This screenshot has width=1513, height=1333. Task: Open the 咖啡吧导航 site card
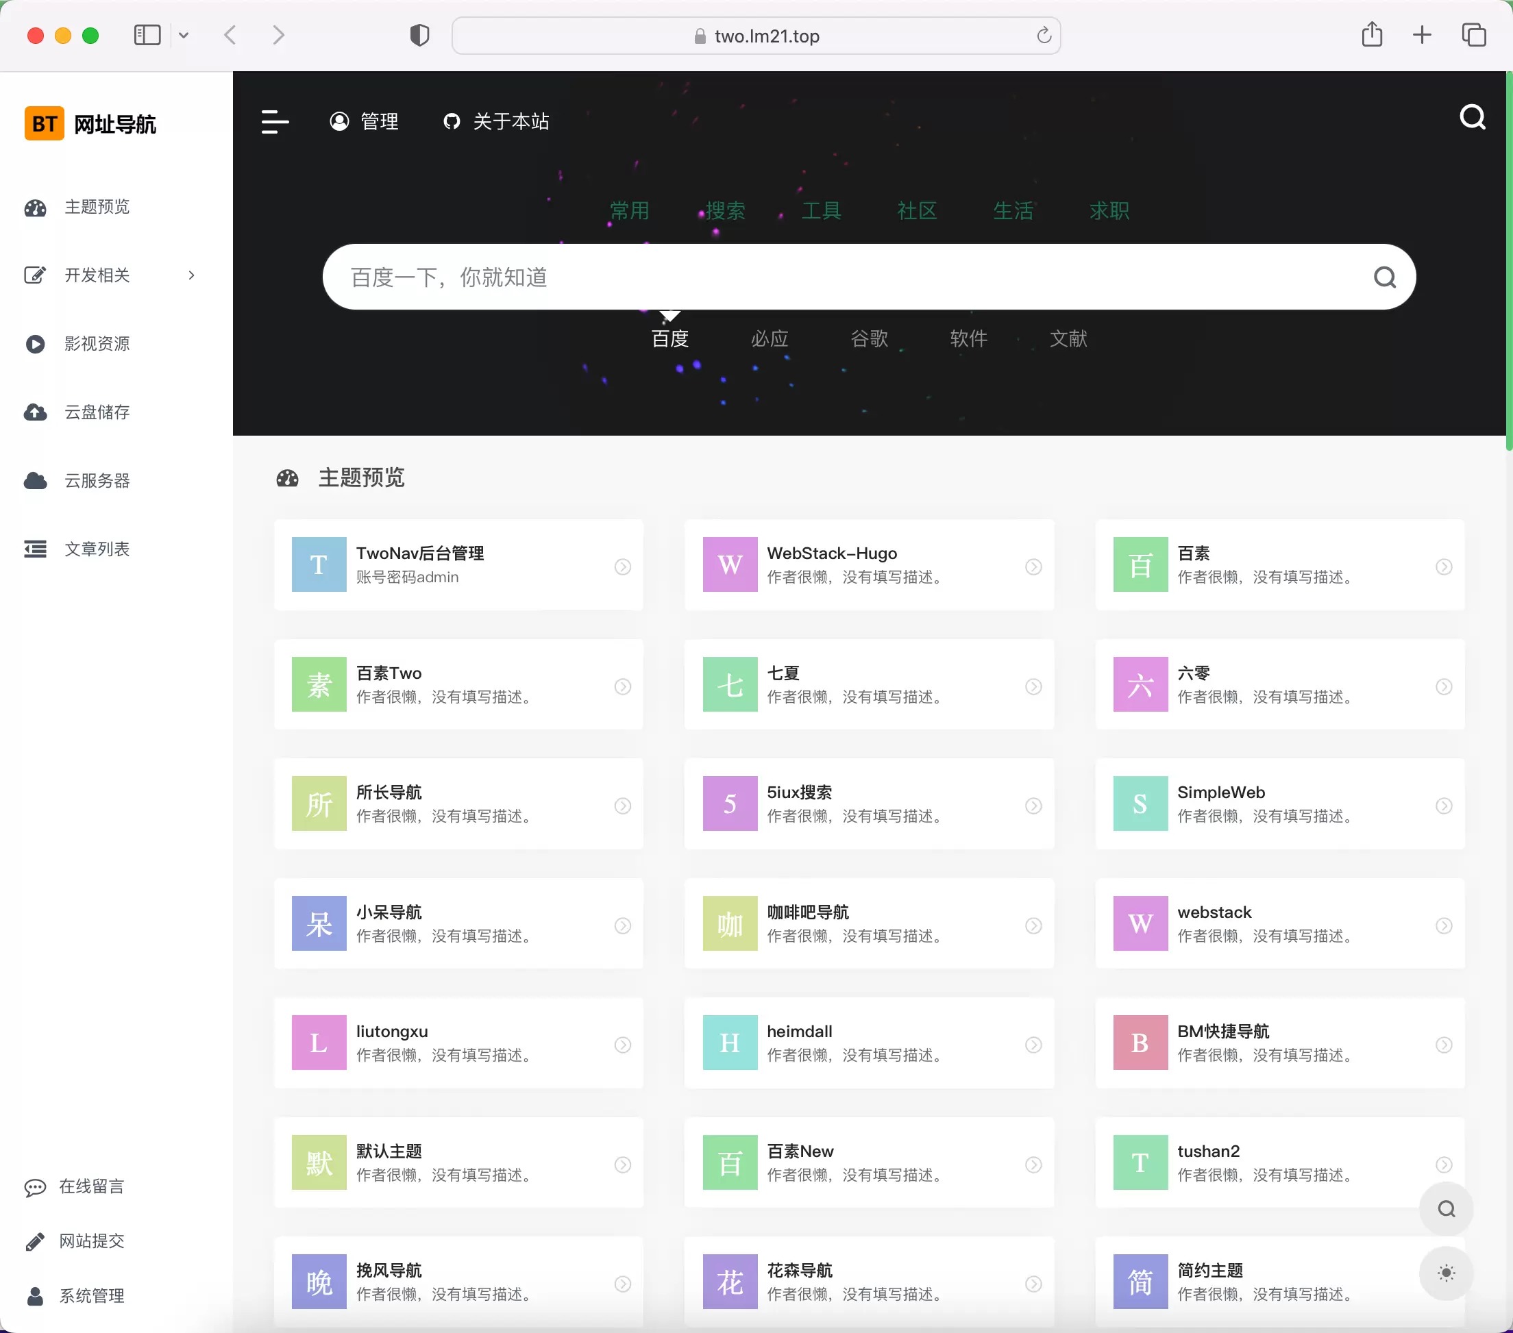tap(869, 923)
